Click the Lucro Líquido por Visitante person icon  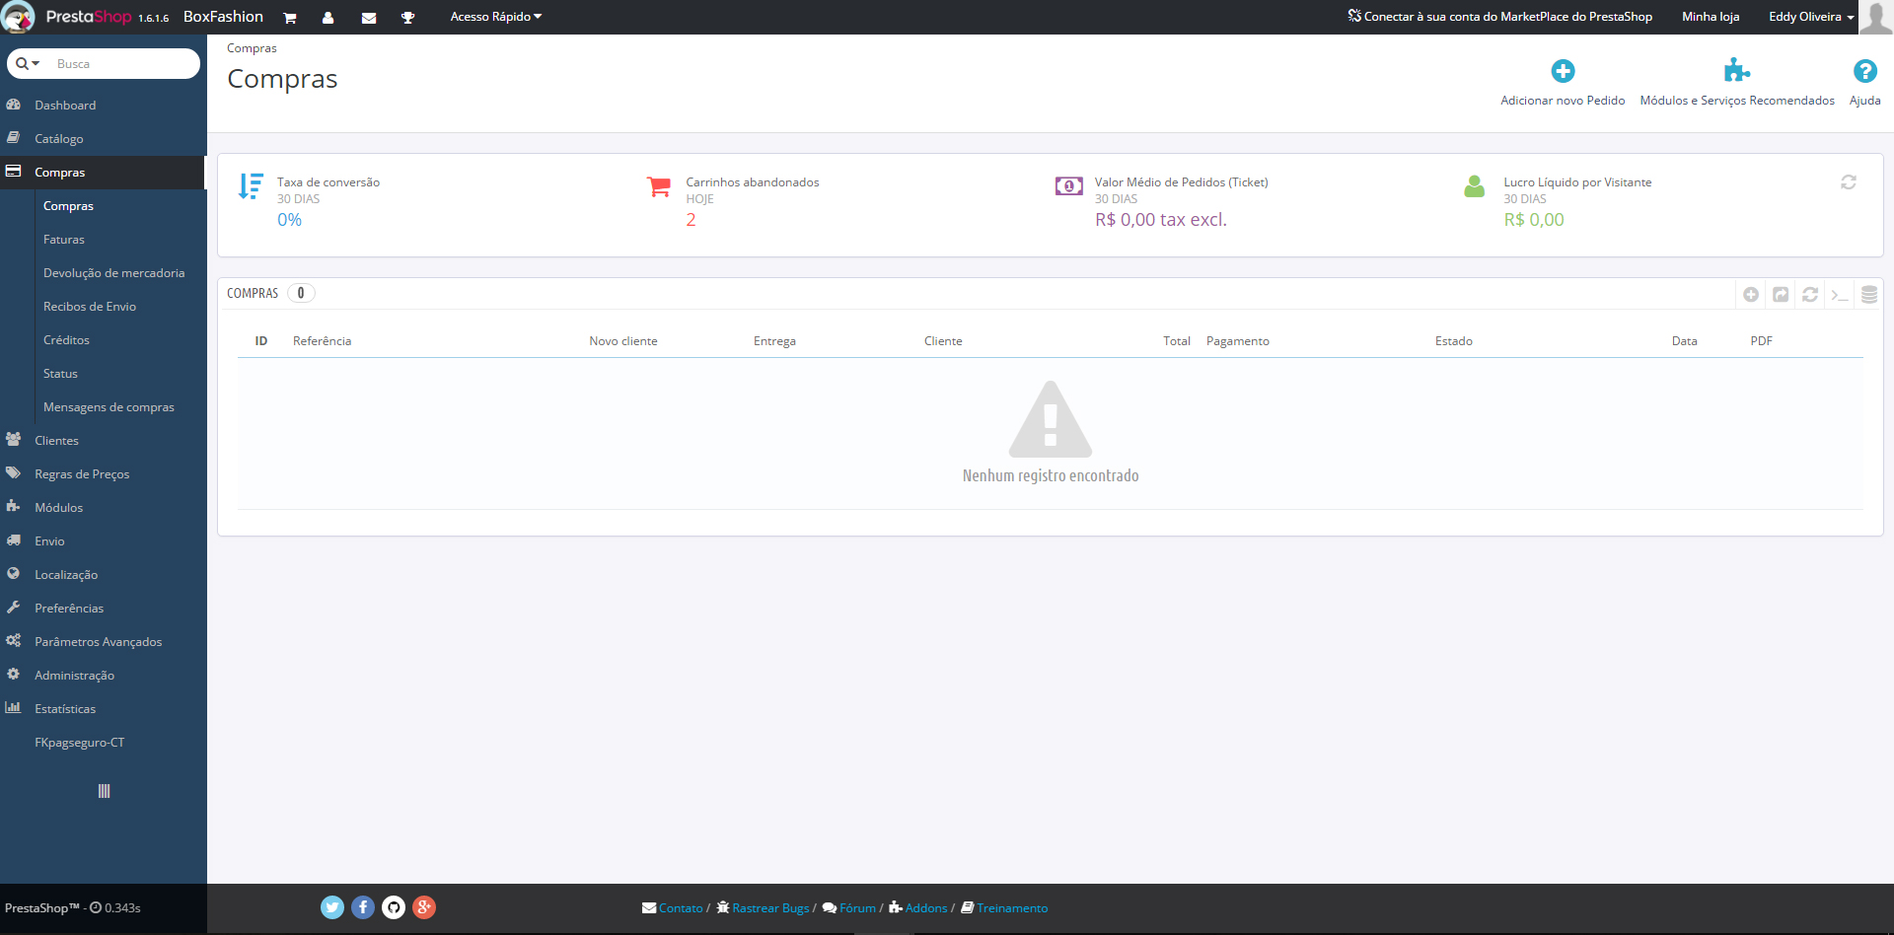coord(1475,185)
